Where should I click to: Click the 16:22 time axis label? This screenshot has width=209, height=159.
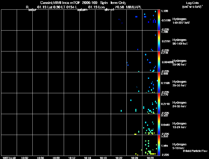(x=119, y=158)
